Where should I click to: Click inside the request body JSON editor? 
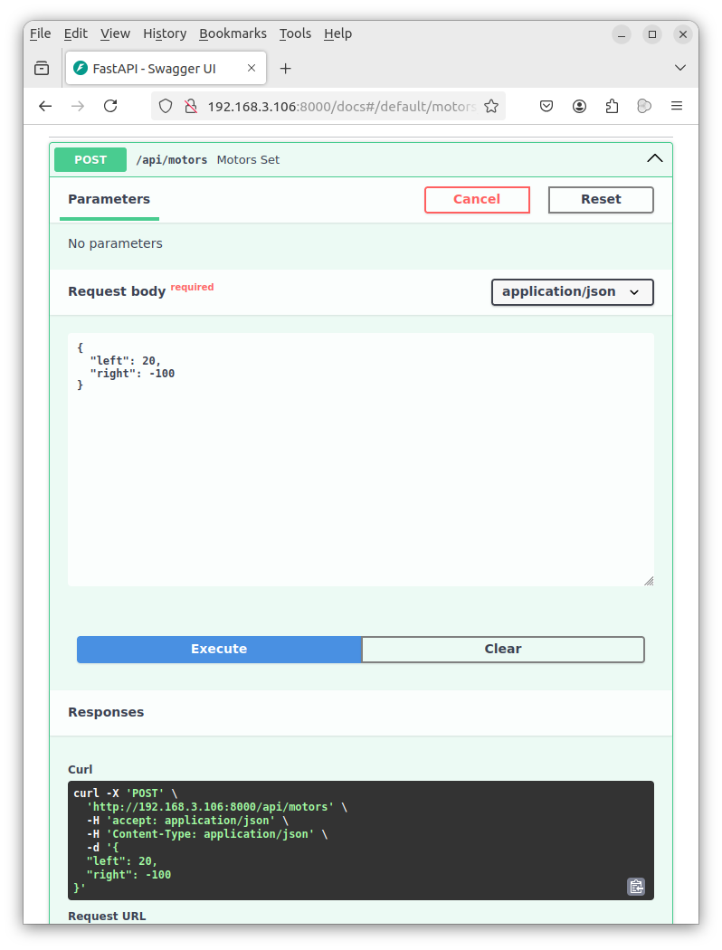click(361, 460)
